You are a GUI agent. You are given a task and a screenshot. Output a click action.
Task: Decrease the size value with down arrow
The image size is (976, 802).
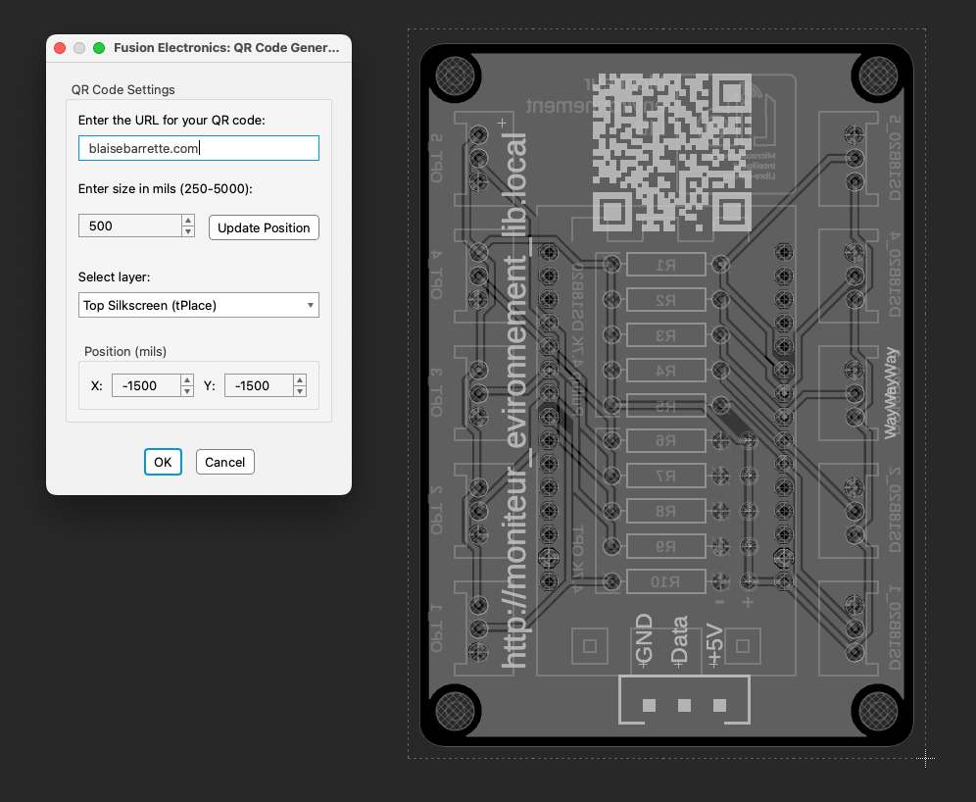click(x=188, y=231)
